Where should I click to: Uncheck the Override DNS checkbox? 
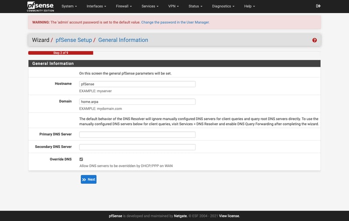point(81,159)
